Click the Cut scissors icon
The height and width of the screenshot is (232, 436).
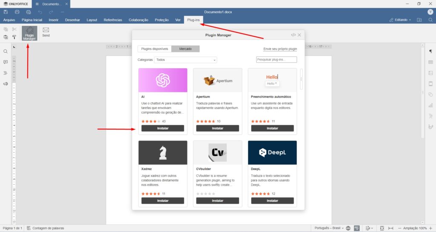[14, 29]
